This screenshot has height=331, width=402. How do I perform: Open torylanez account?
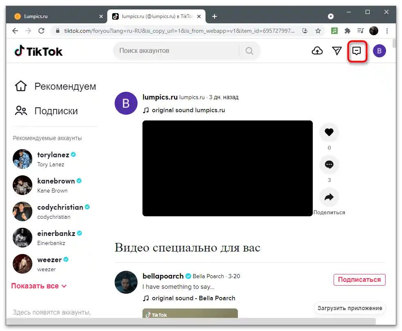(53, 155)
